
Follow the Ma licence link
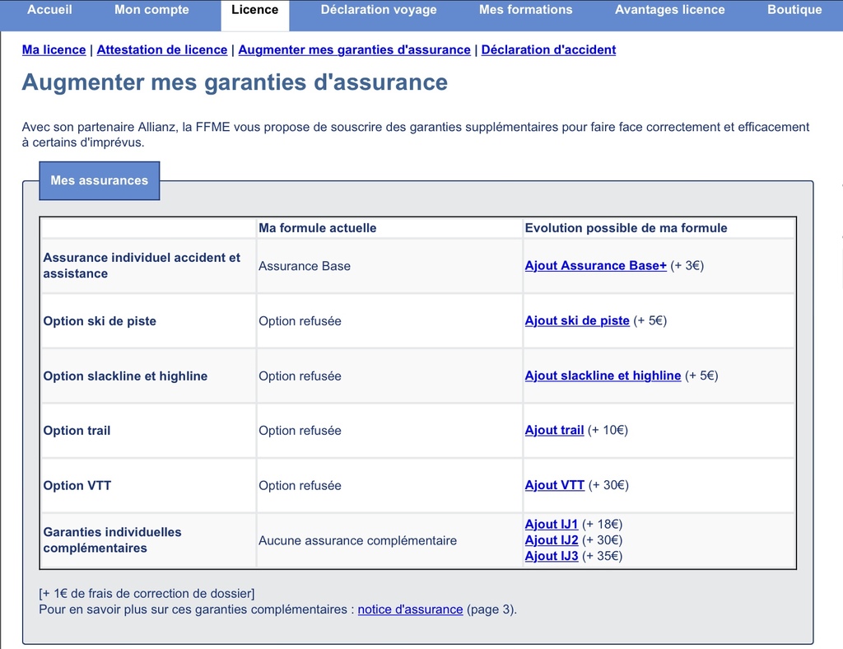tap(54, 49)
